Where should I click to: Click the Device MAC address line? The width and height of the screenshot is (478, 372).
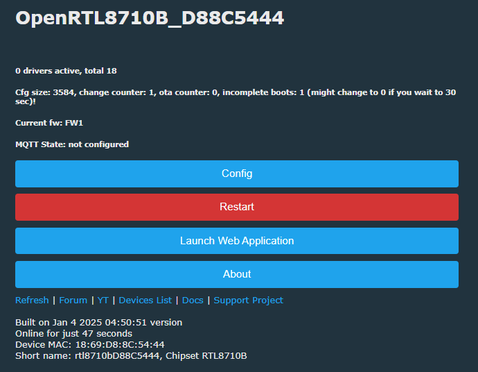coord(90,344)
